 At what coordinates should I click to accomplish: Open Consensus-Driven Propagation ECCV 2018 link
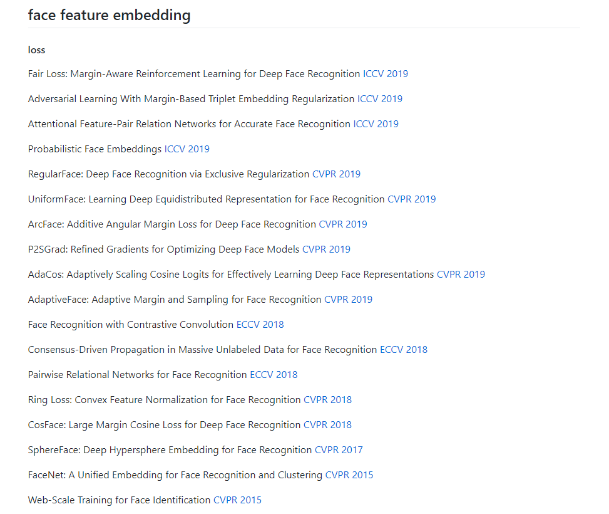click(404, 350)
